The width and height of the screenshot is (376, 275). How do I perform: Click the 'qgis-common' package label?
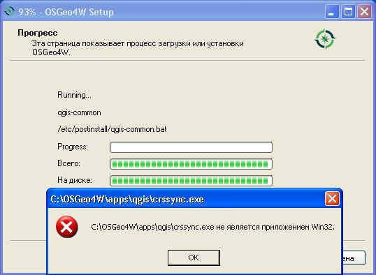point(79,112)
